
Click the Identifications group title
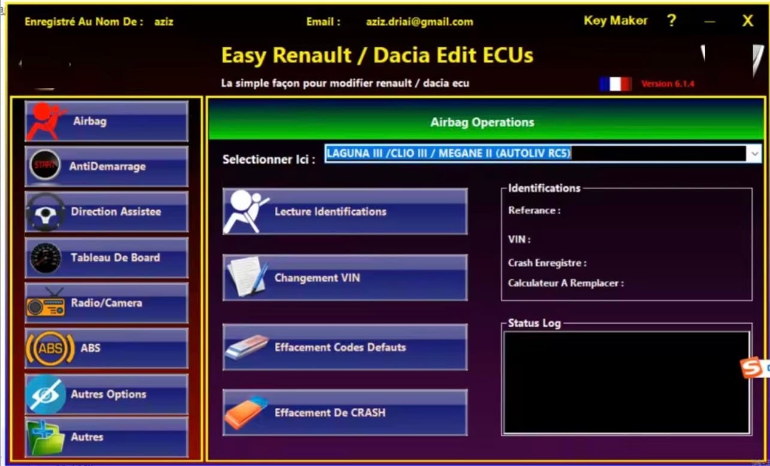coord(544,188)
